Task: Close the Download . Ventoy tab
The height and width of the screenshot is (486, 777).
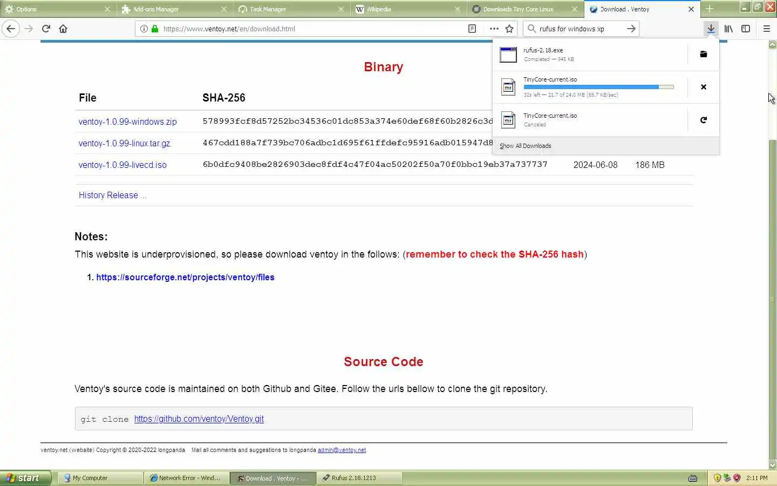Action: pyautogui.click(x=691, y=9)
